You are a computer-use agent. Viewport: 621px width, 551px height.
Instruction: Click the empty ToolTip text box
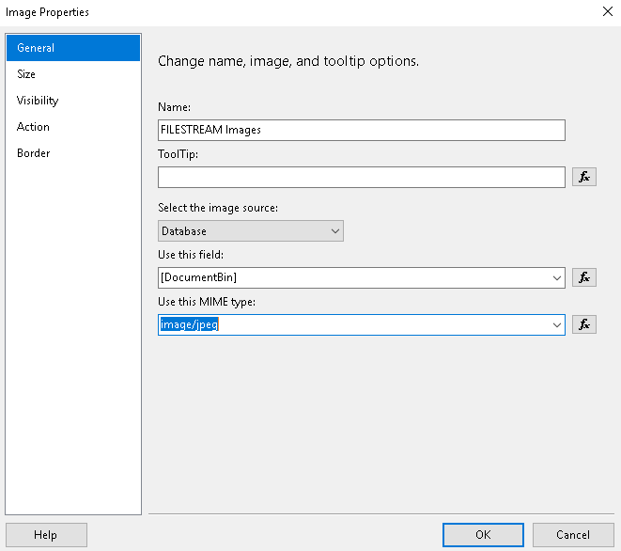(361, 177)
